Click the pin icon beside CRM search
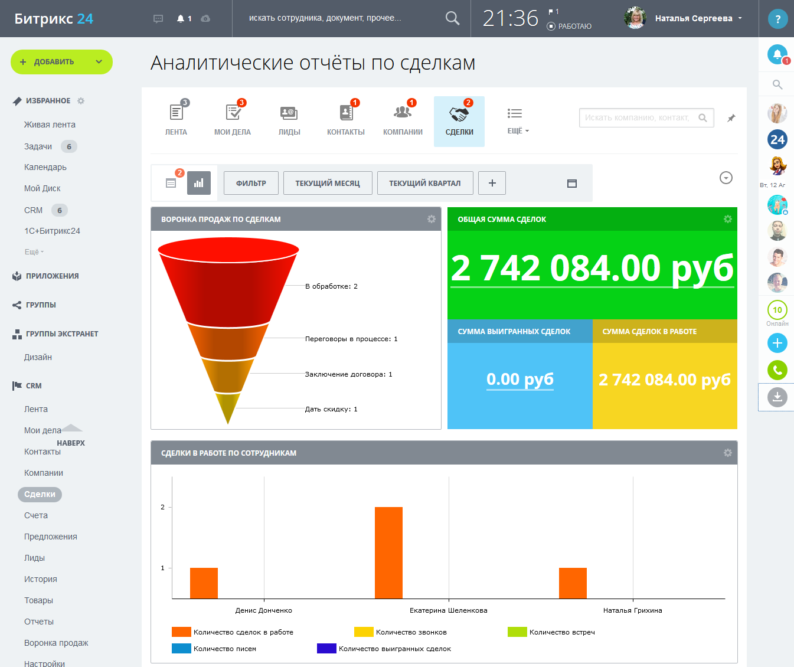794x667 pixels. point(731,118)
